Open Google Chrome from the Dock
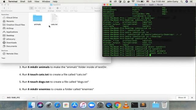The height and width of the screenshot is (110, 196). (117, 105)
